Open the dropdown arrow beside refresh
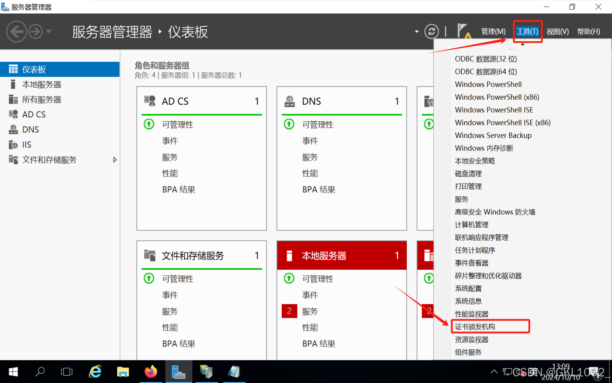This screenshot has height=383, width=612. [x=417, y=32]
